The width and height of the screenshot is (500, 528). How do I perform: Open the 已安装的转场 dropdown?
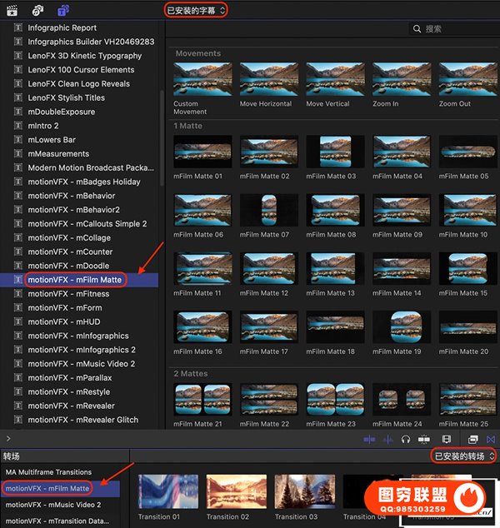click(x=463, y=456)
